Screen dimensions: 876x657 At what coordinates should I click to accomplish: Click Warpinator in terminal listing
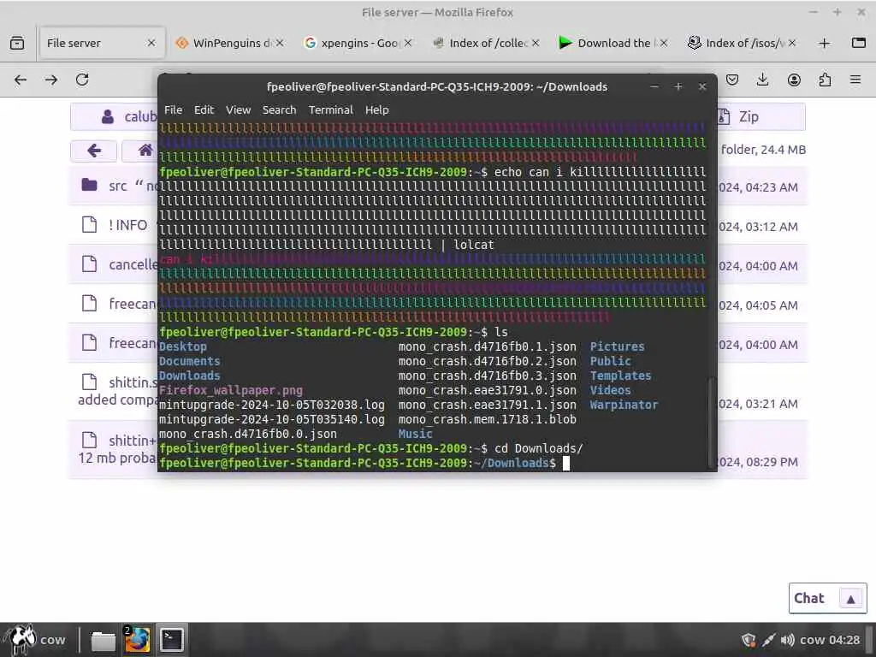coord(624,405)
